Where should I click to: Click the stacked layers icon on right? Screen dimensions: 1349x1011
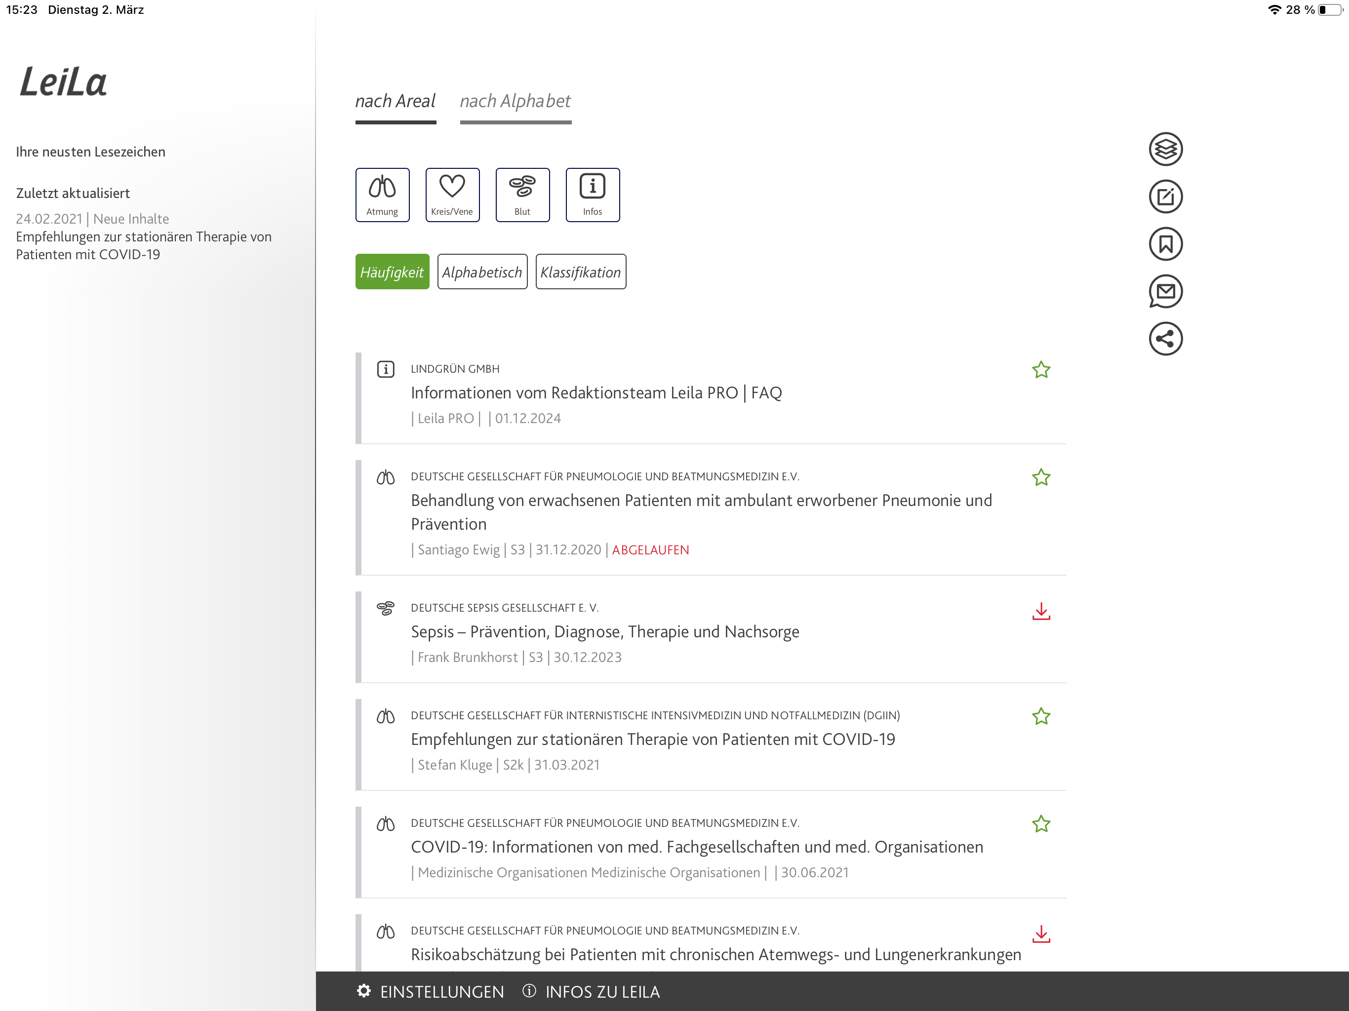click(1165, 149)
